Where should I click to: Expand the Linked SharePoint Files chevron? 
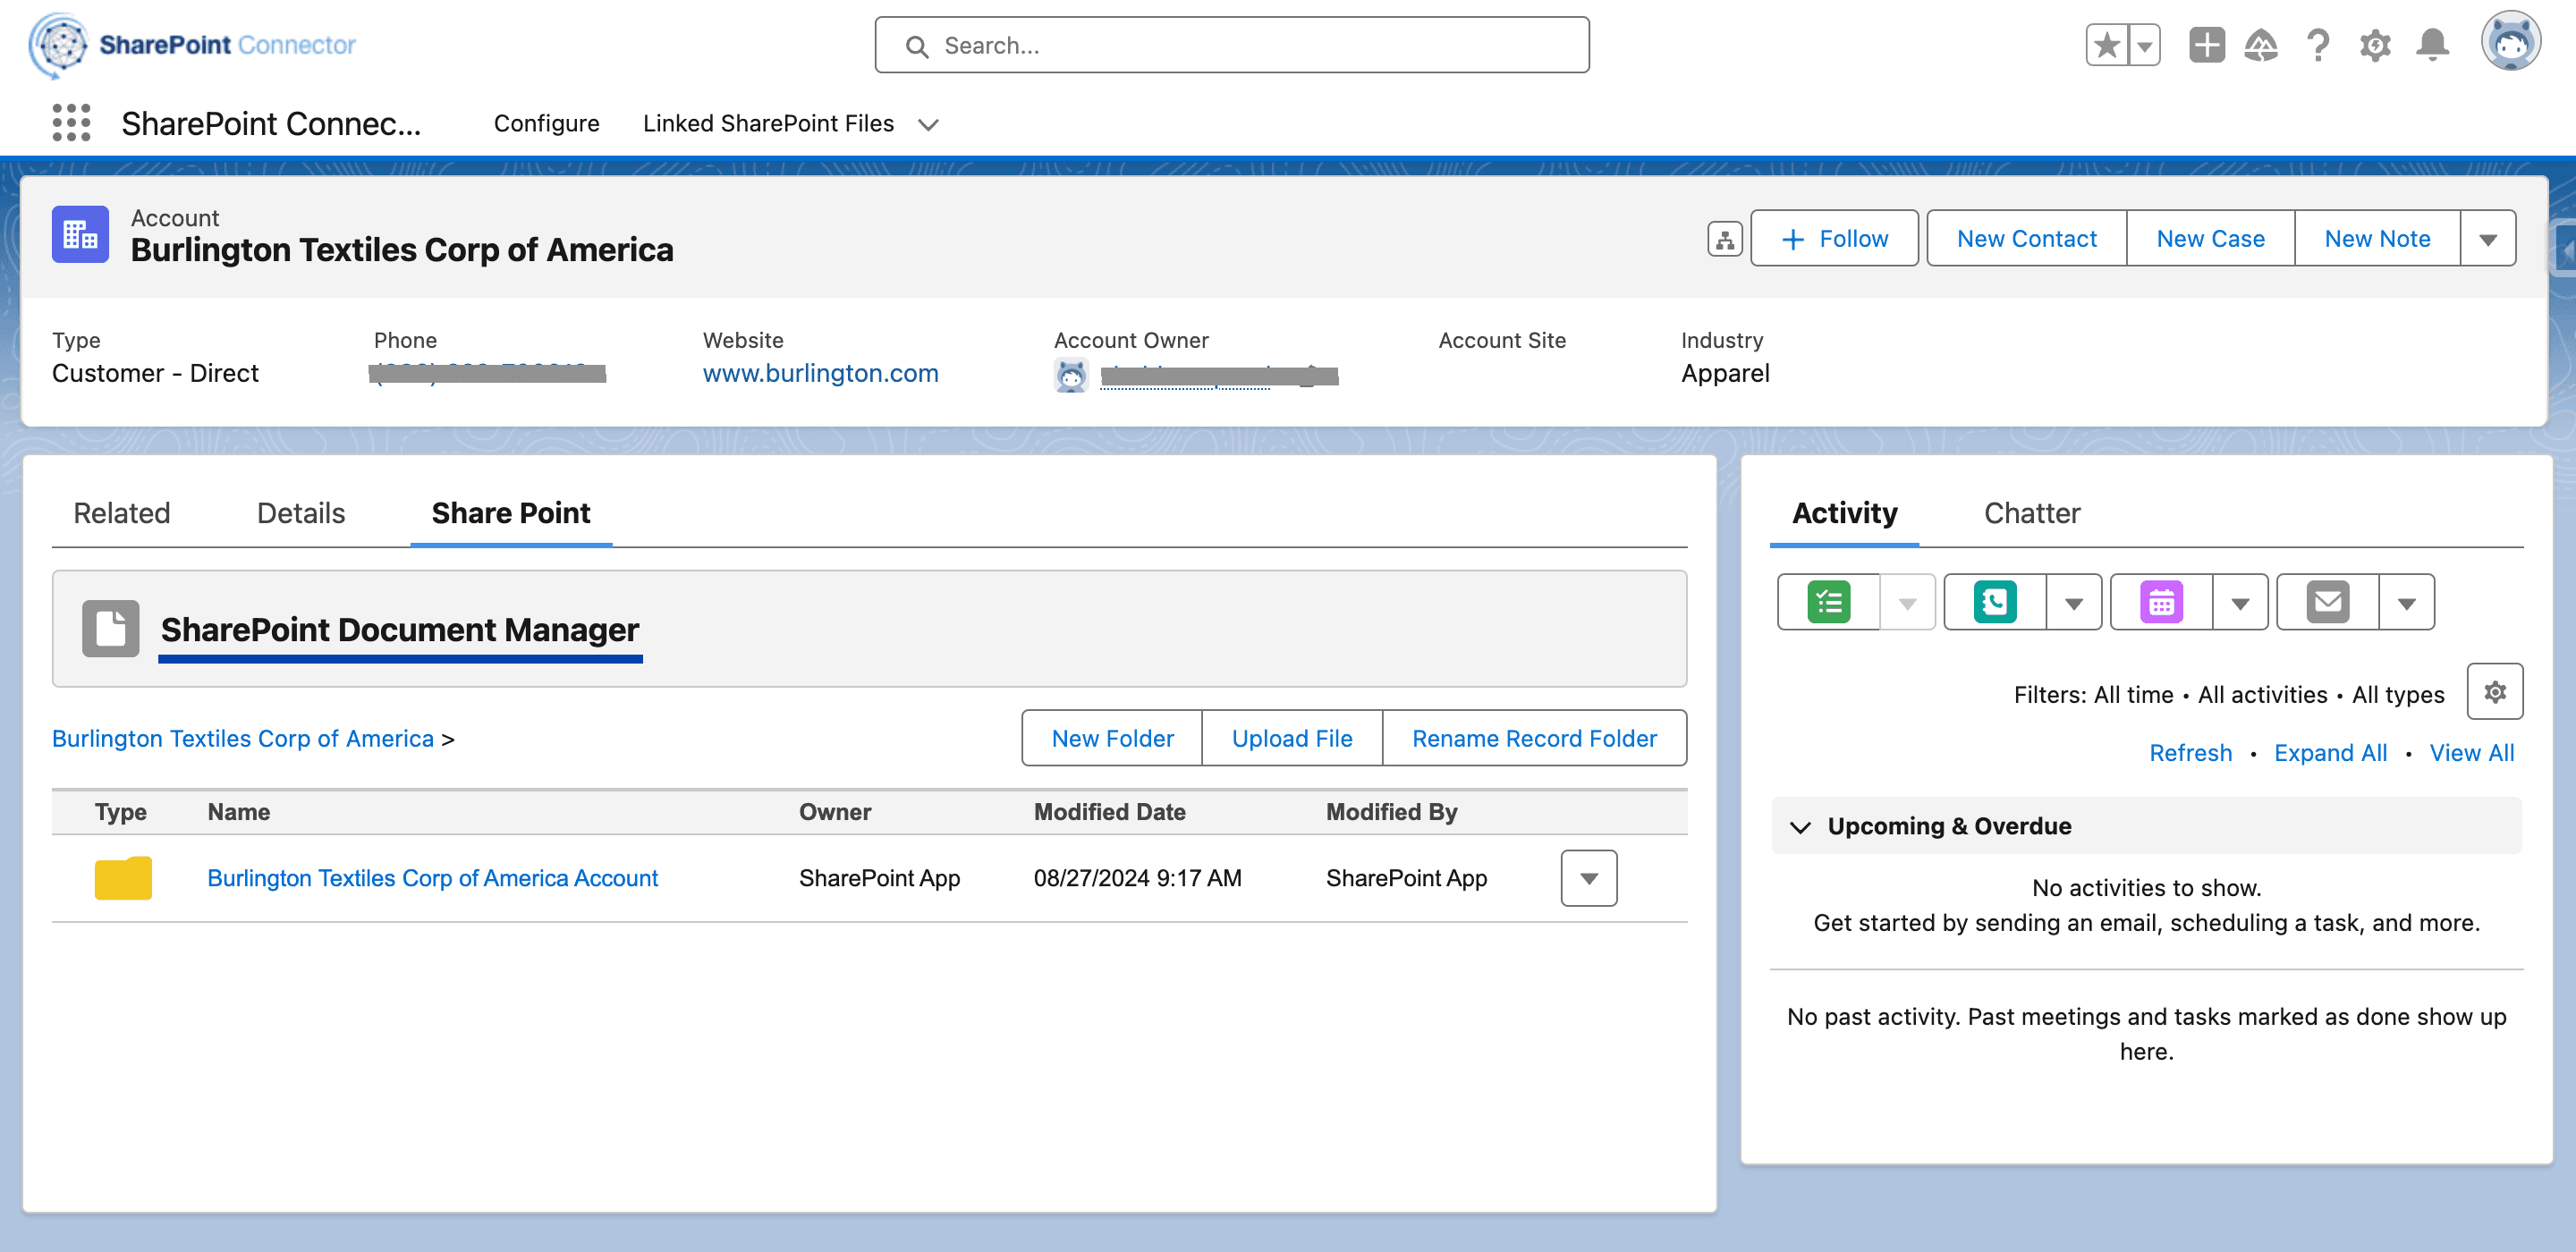click(x=928, y=124)
